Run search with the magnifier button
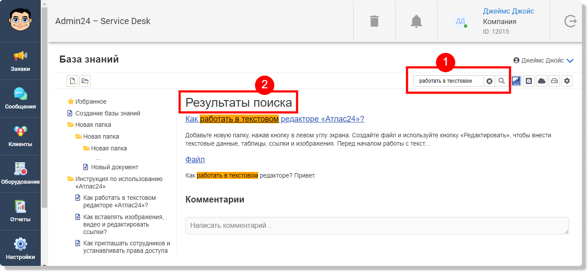 pyautogui.click(x=502, y=81)
